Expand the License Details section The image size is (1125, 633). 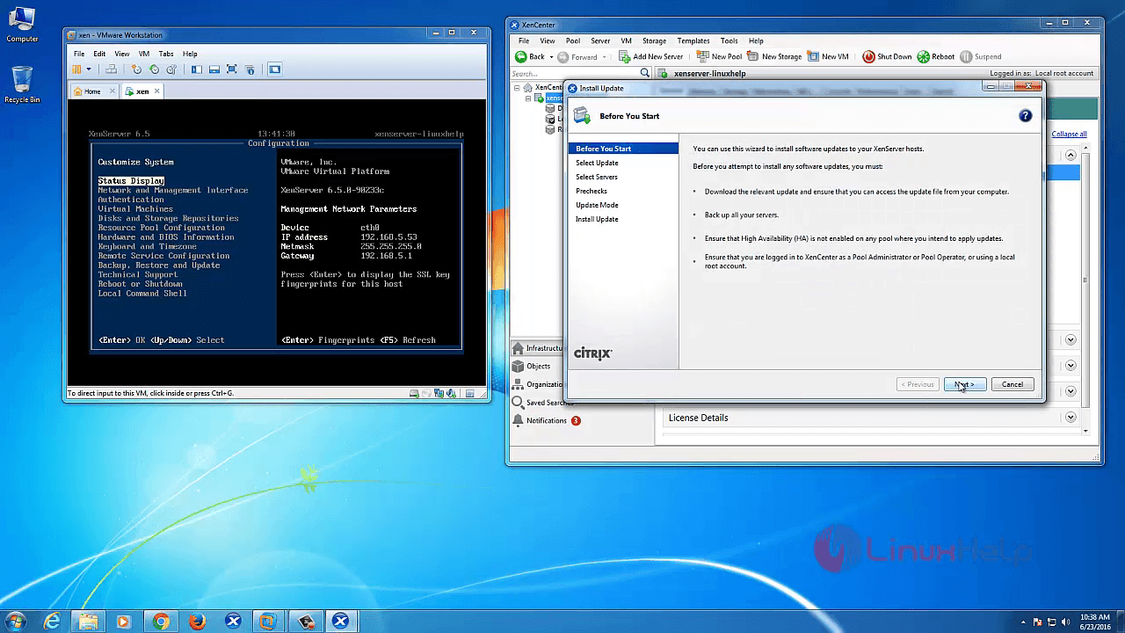click(x=1071, y=418)
